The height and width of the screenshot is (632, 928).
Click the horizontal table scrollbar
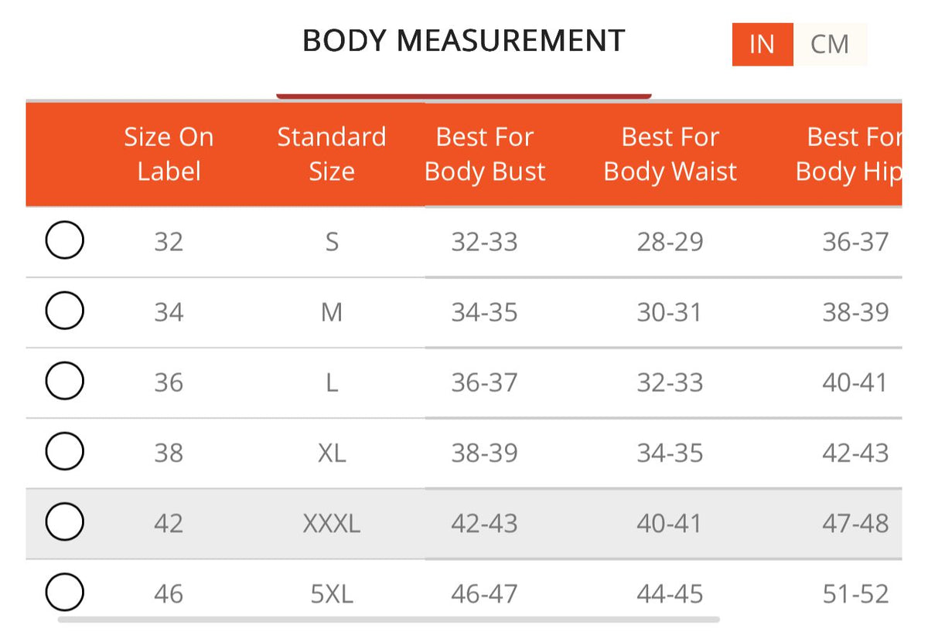pyautogui.click(x=388, y=619)
